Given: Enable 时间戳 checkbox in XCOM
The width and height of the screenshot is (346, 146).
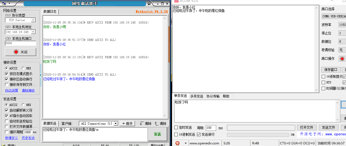Looking at the screenshot, I should point(323,88).
